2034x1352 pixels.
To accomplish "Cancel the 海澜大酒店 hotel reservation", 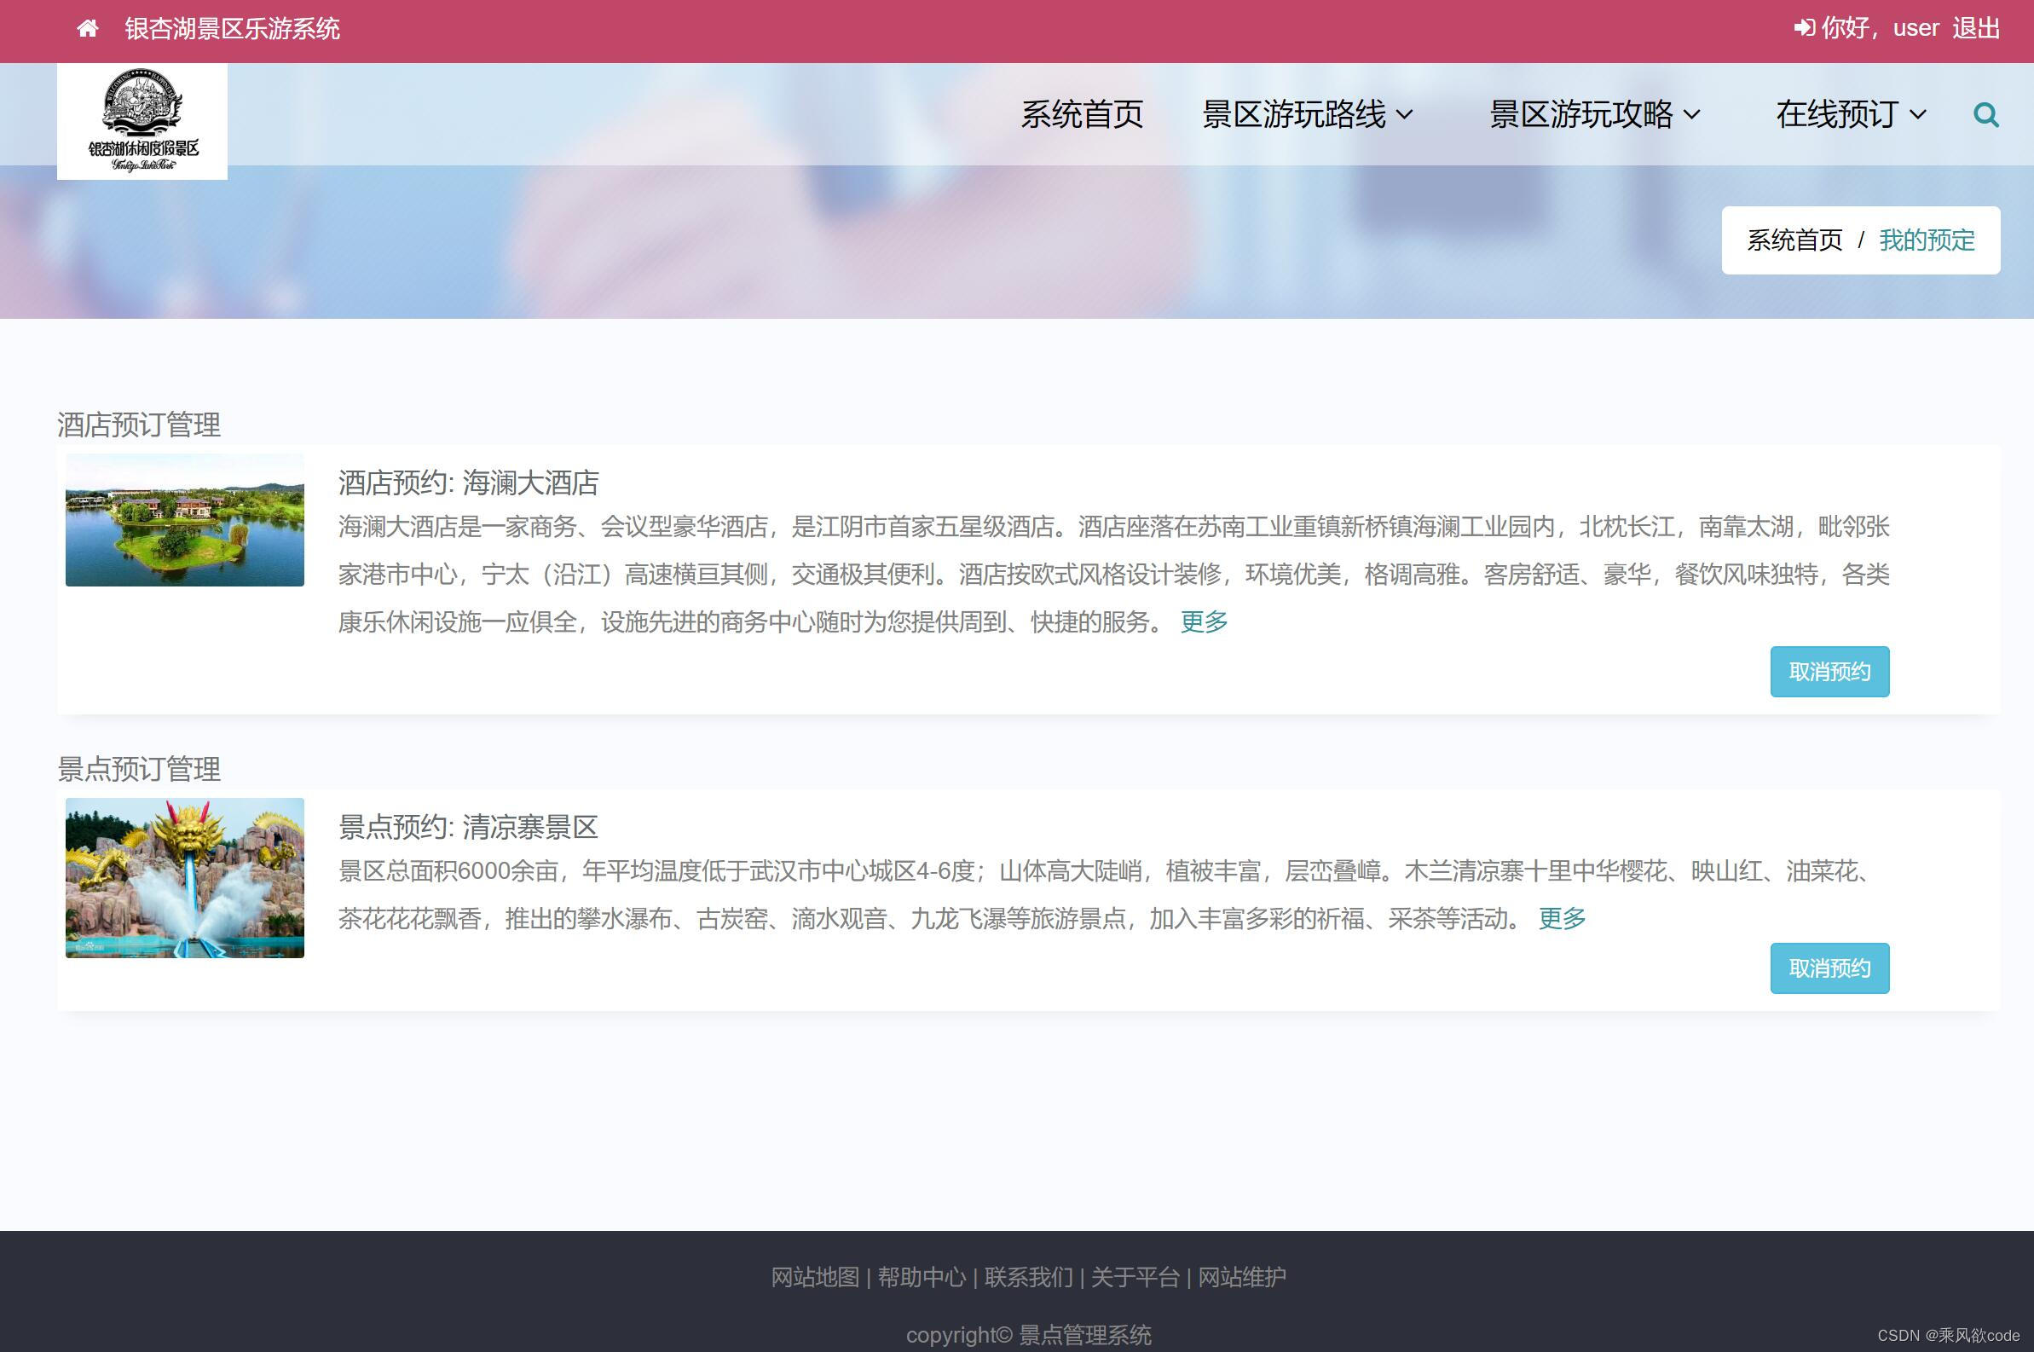I will (x=1829, y=672).
